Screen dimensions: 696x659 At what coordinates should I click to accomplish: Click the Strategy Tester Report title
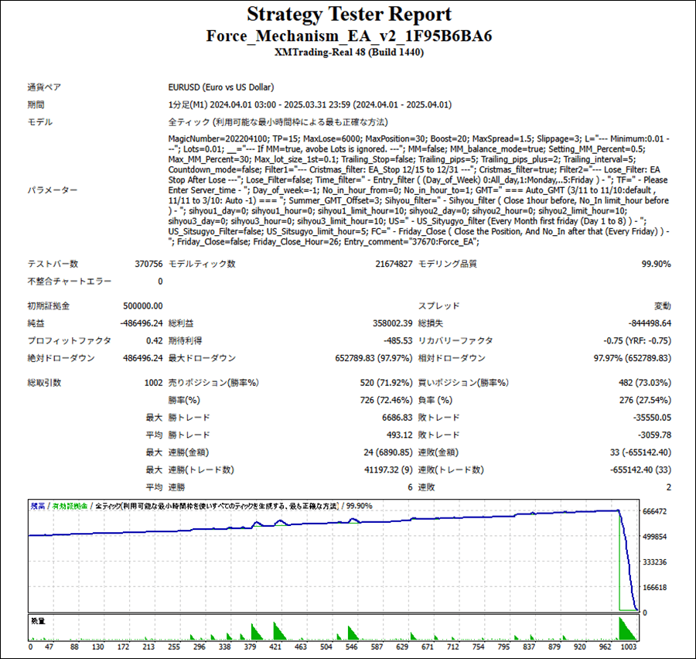pyautogui.click(x=349, y=14)
